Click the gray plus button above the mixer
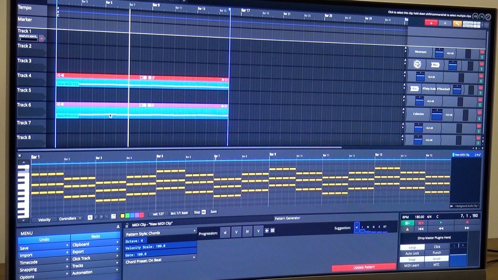The image size is (498, 280). click(x=445, y=23)
